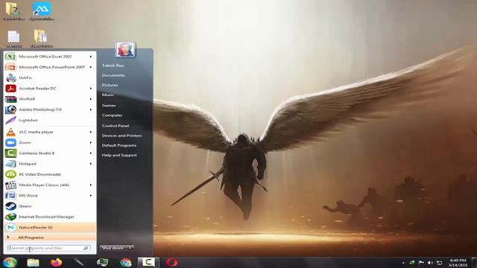Launch 4K Video Downloader icon

tap(10, 174)
